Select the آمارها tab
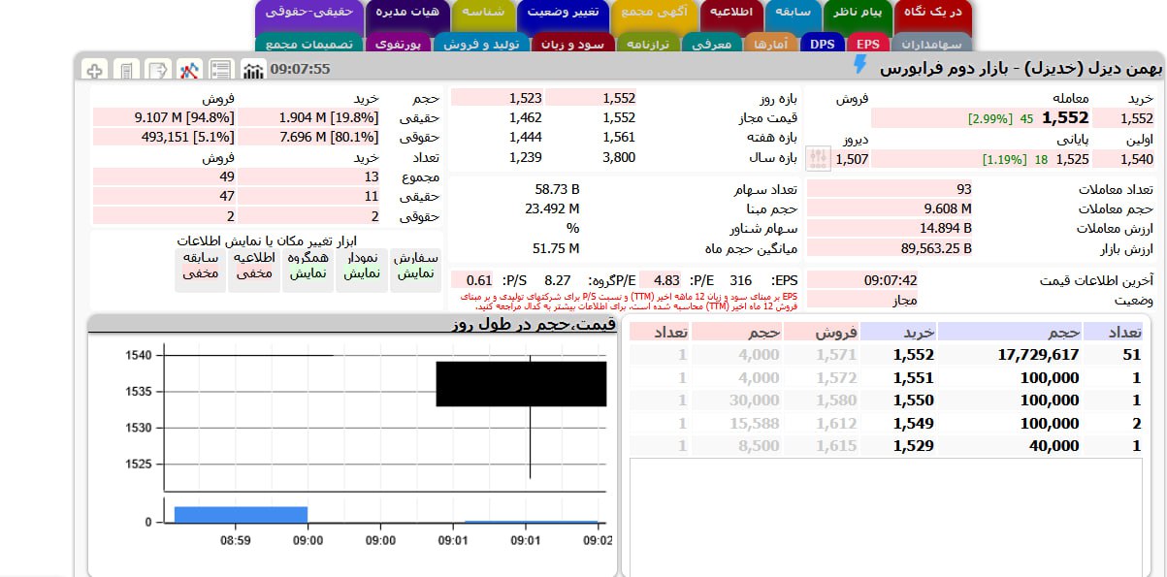Viewport: 1167px width, 577px height. pyautogui.click(x=772, y=44)
